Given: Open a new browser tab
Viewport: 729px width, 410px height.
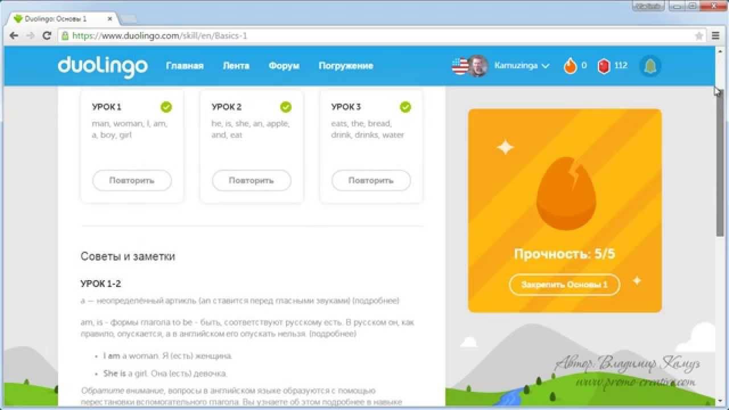Looking at the screenshot, I should pos(129,19).
